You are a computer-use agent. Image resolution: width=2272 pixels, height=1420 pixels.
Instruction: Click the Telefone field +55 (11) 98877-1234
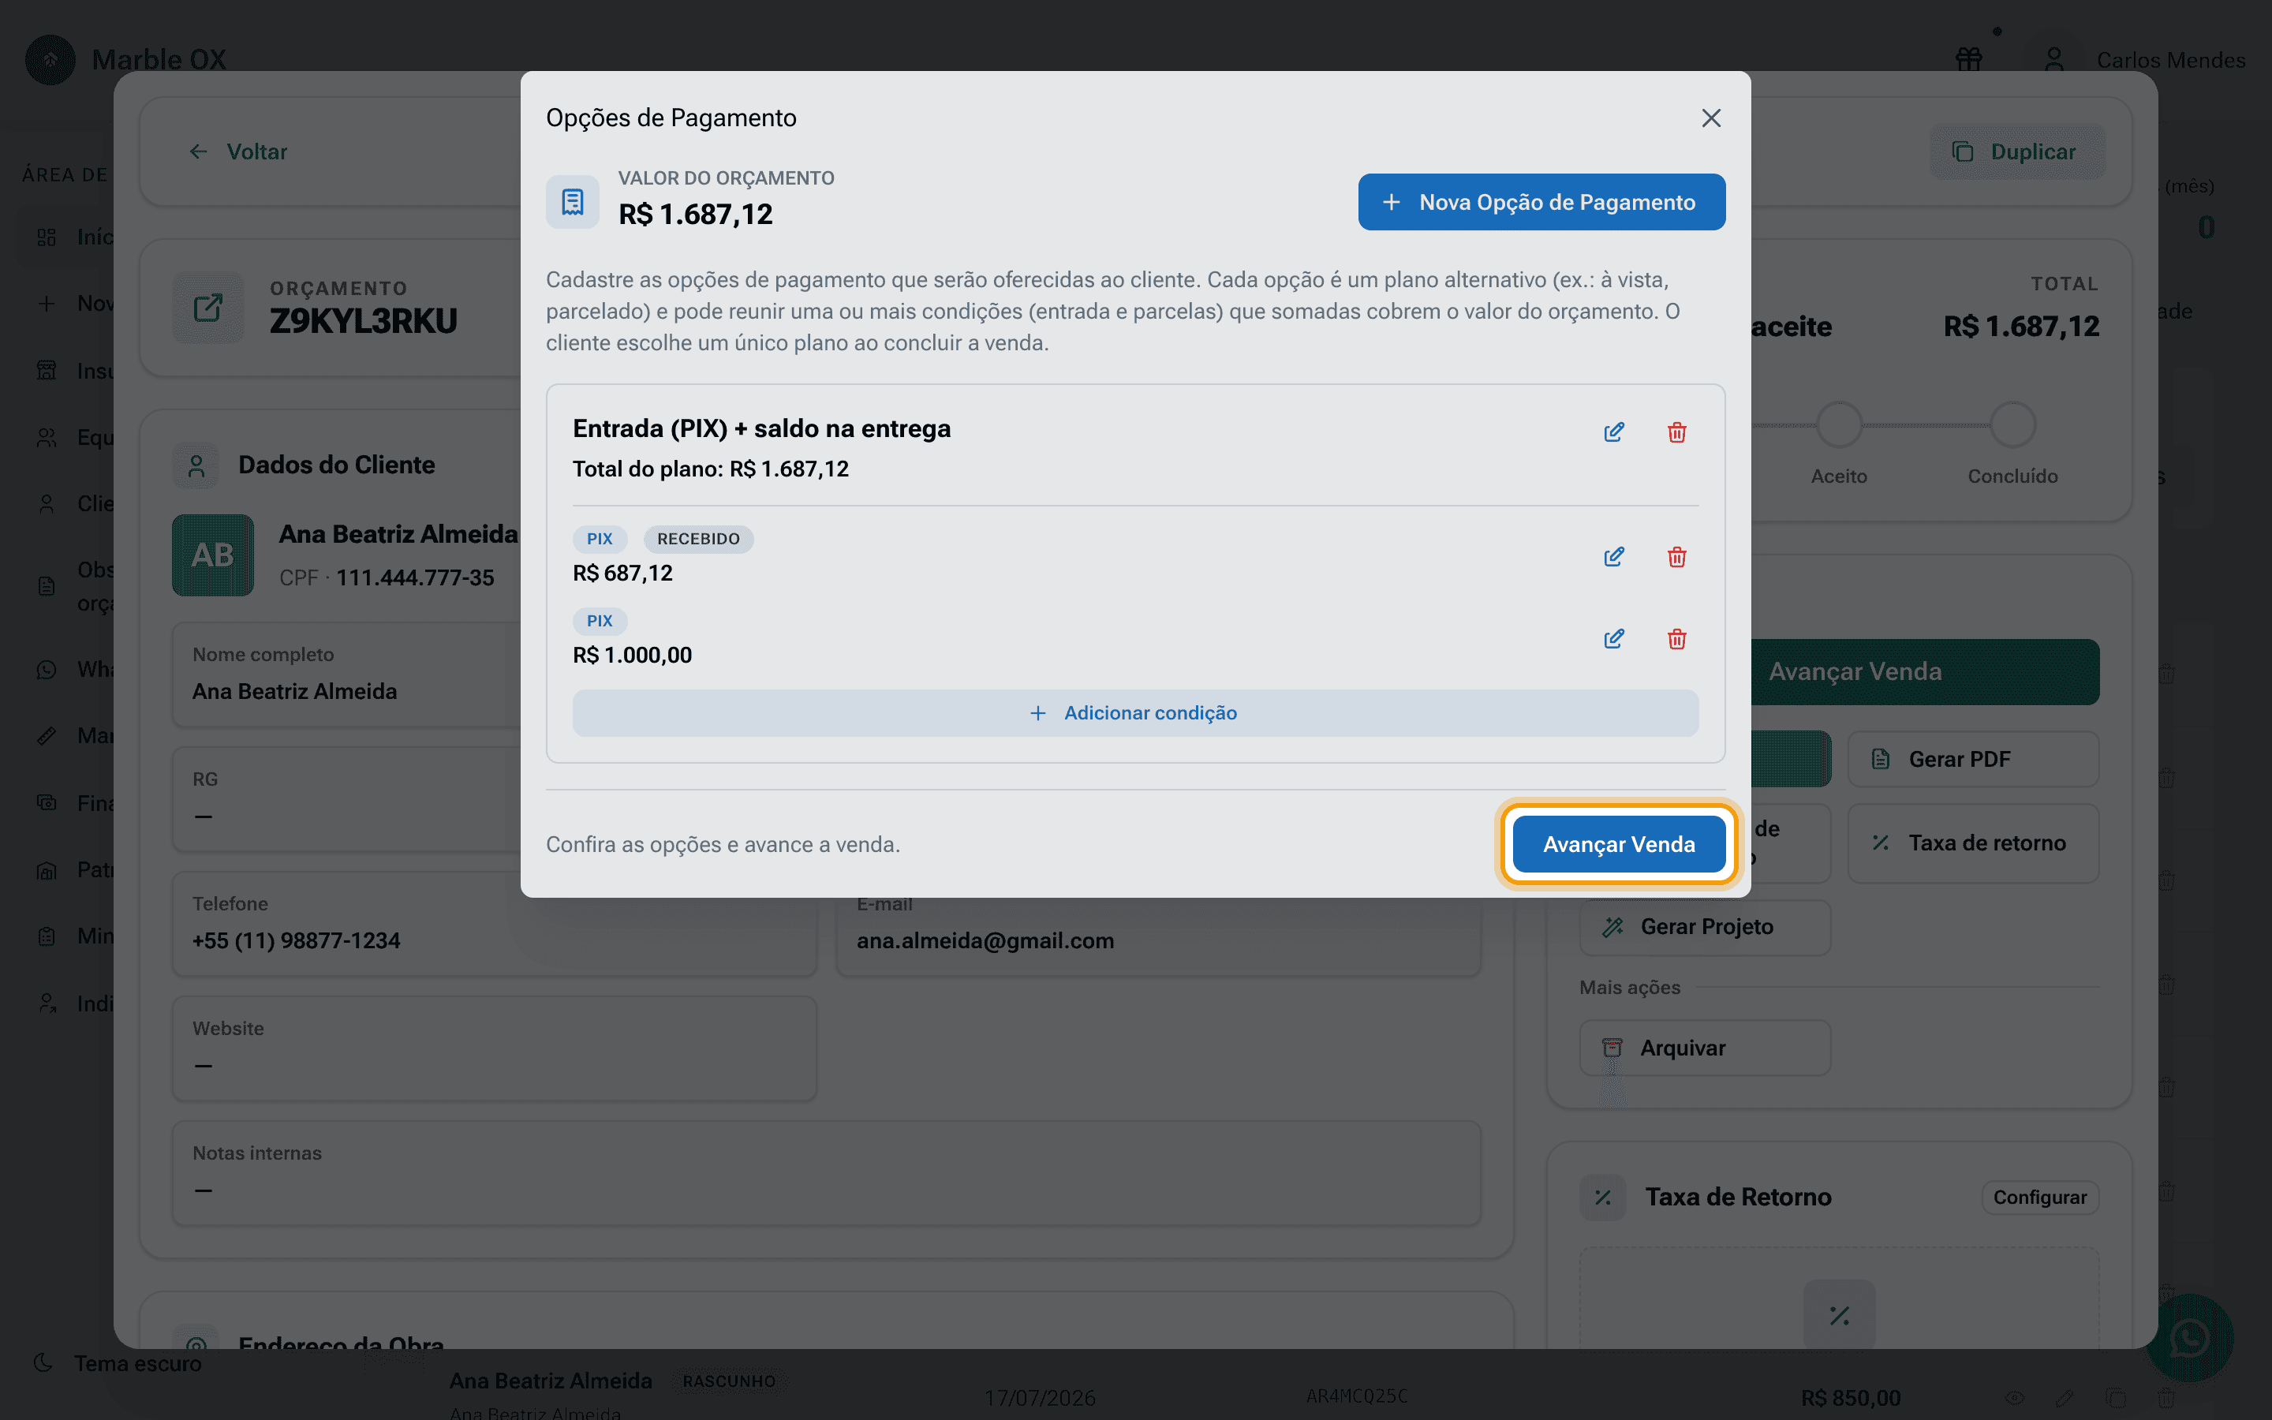point(494,924)
